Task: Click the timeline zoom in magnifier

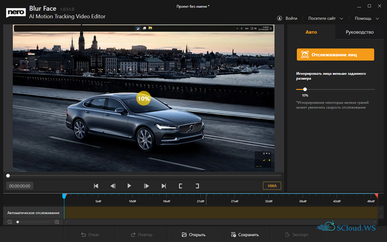Action: [57, 222]
